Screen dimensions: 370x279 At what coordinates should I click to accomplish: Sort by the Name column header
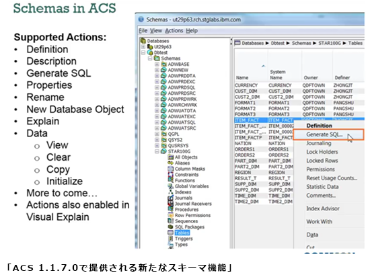pos(242,77)
